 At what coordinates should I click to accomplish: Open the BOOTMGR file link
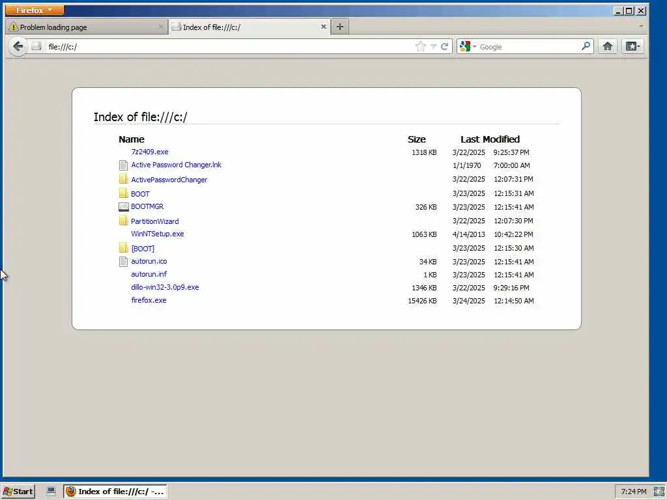click(147, 206)
